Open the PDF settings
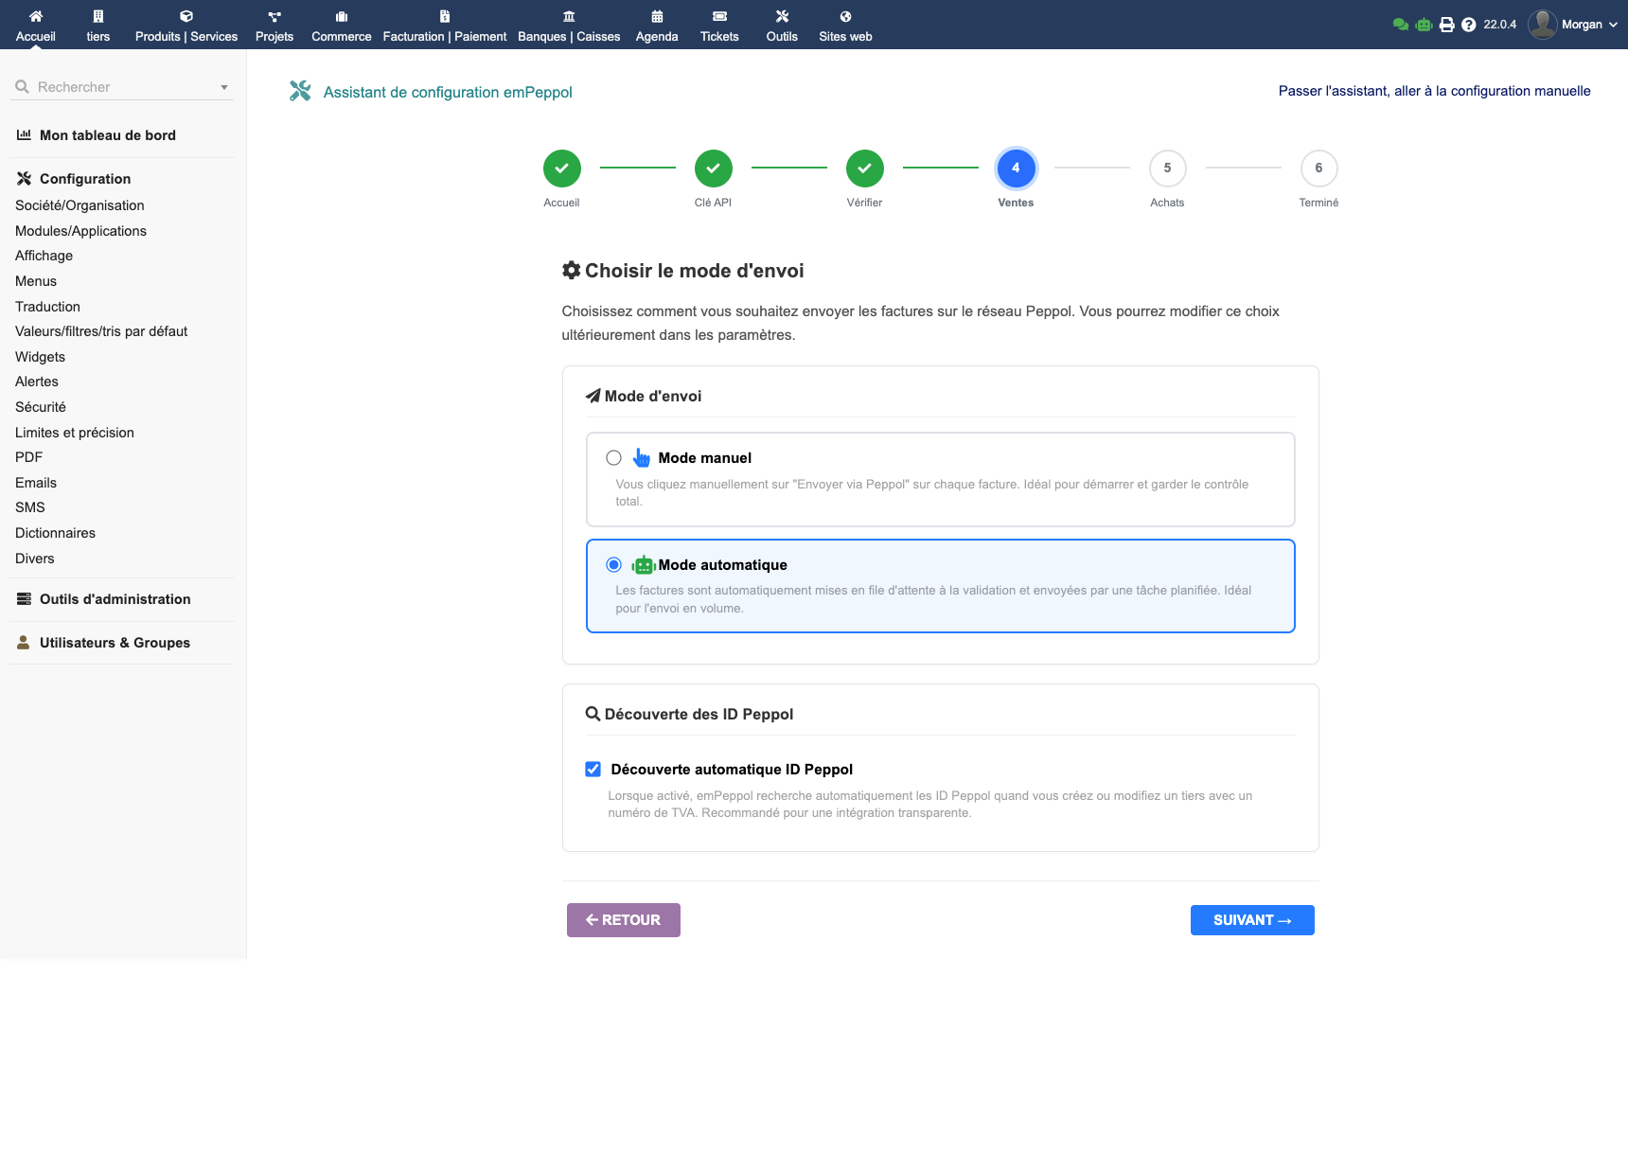 coord(28,457)
